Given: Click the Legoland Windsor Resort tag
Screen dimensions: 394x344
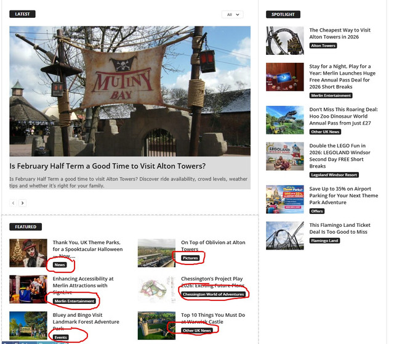Looking at the screenshot, I should [x=334, y=175].
